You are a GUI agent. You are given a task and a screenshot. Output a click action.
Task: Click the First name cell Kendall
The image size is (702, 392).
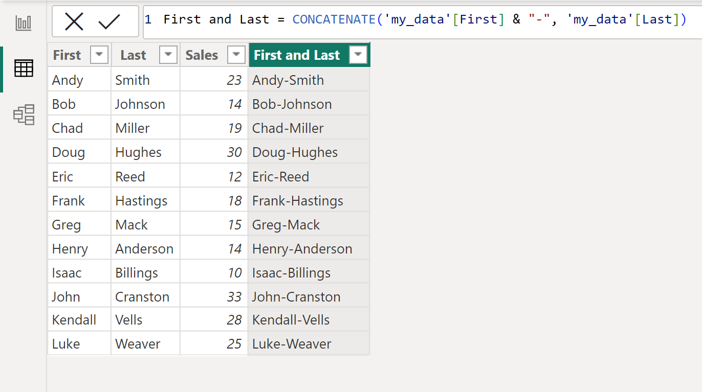pyautogui.click(x=79, y=320)
